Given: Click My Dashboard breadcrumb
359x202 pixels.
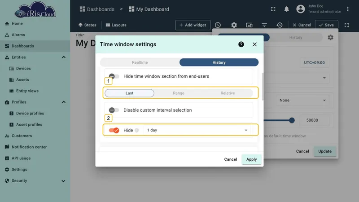Looking at the screenshot, I should click(x=149, y=9).
